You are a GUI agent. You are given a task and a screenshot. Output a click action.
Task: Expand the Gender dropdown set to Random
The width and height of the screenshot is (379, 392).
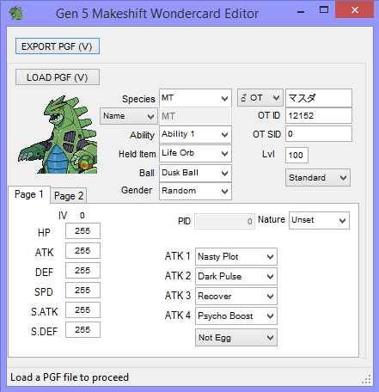195,191
